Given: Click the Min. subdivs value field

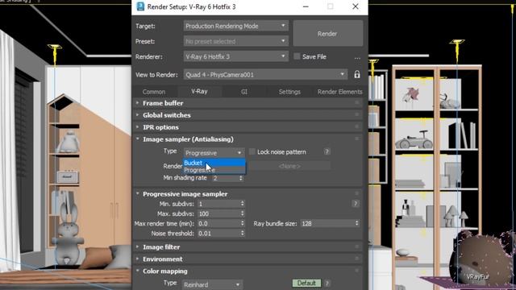Looking at the screenshot, I should 218,204.
